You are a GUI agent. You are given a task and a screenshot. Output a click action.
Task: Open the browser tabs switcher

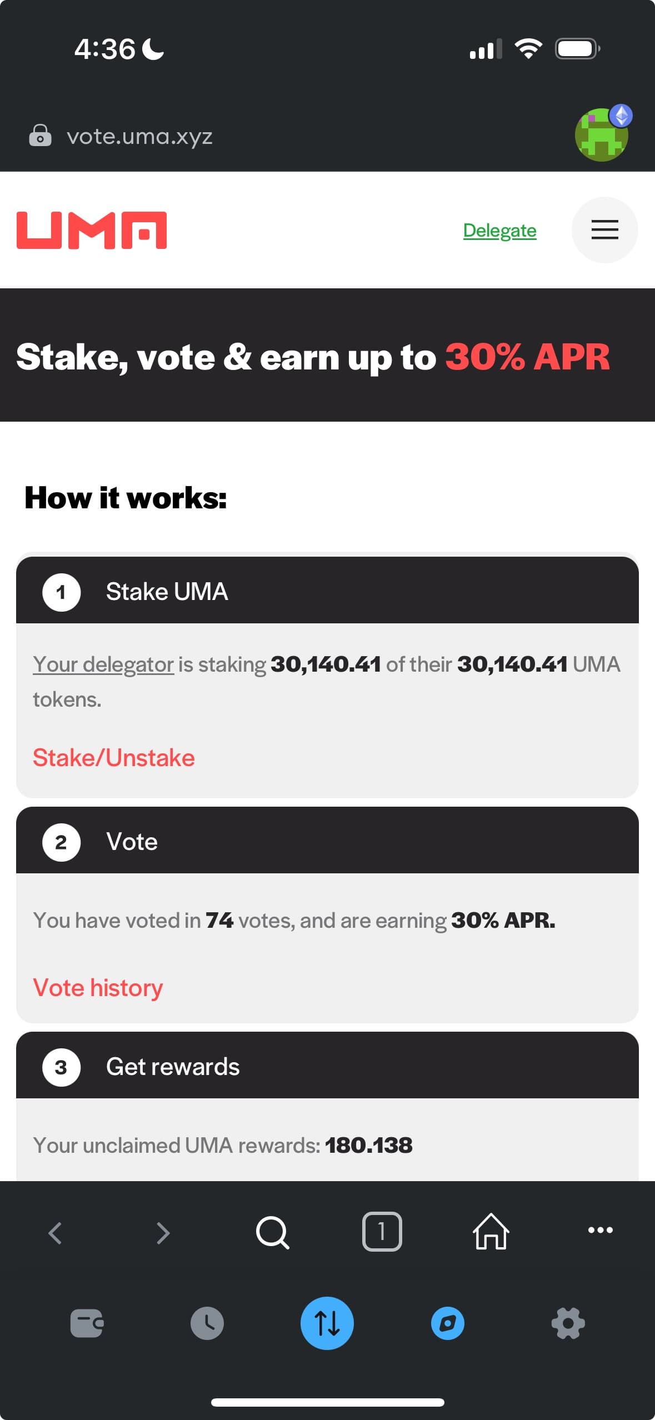pos(382,1232)
